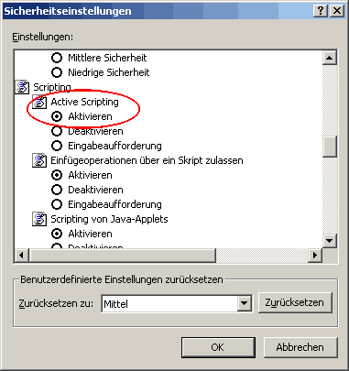The height and width of the screenshot is (371, 349).
Task: Choose Eingabeaufforderung under Active Scripting
Action: [57, 146]
